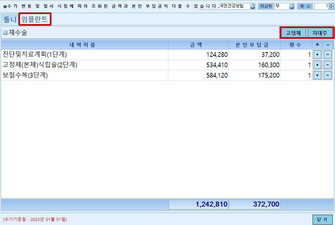Screen dimensions: 335x225
Task: Close the window with 닫기 button
Action: pos(322,220)
